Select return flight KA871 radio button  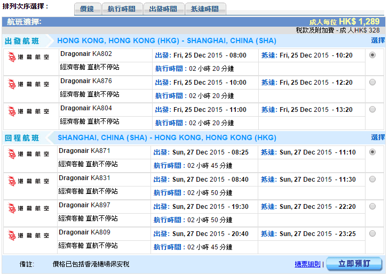click(372, 152)
